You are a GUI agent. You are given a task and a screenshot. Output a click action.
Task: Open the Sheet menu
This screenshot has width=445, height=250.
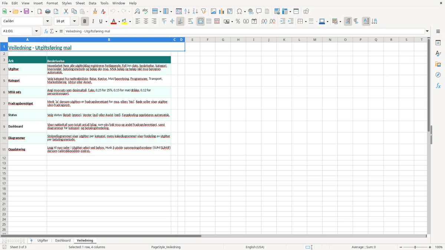80,3
